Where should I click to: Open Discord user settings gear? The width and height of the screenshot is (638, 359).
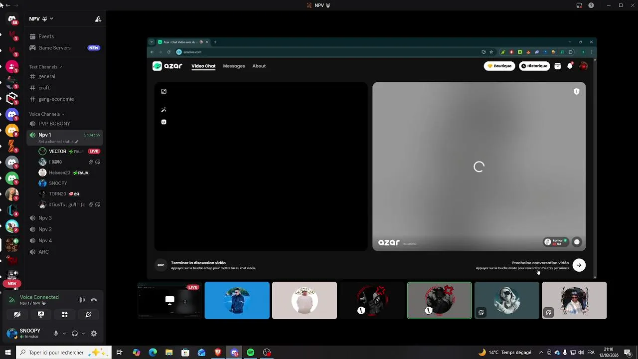(x=94, y=334)
